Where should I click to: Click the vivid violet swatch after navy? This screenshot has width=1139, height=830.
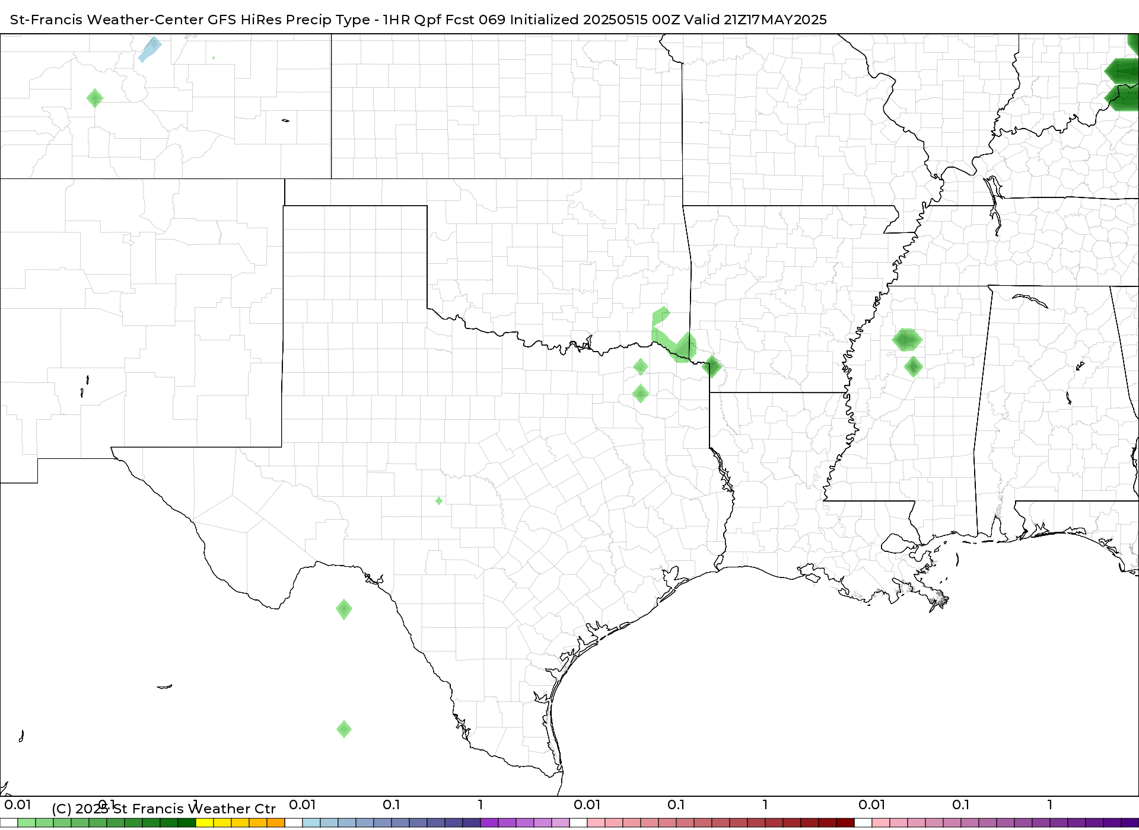point(489,823)
